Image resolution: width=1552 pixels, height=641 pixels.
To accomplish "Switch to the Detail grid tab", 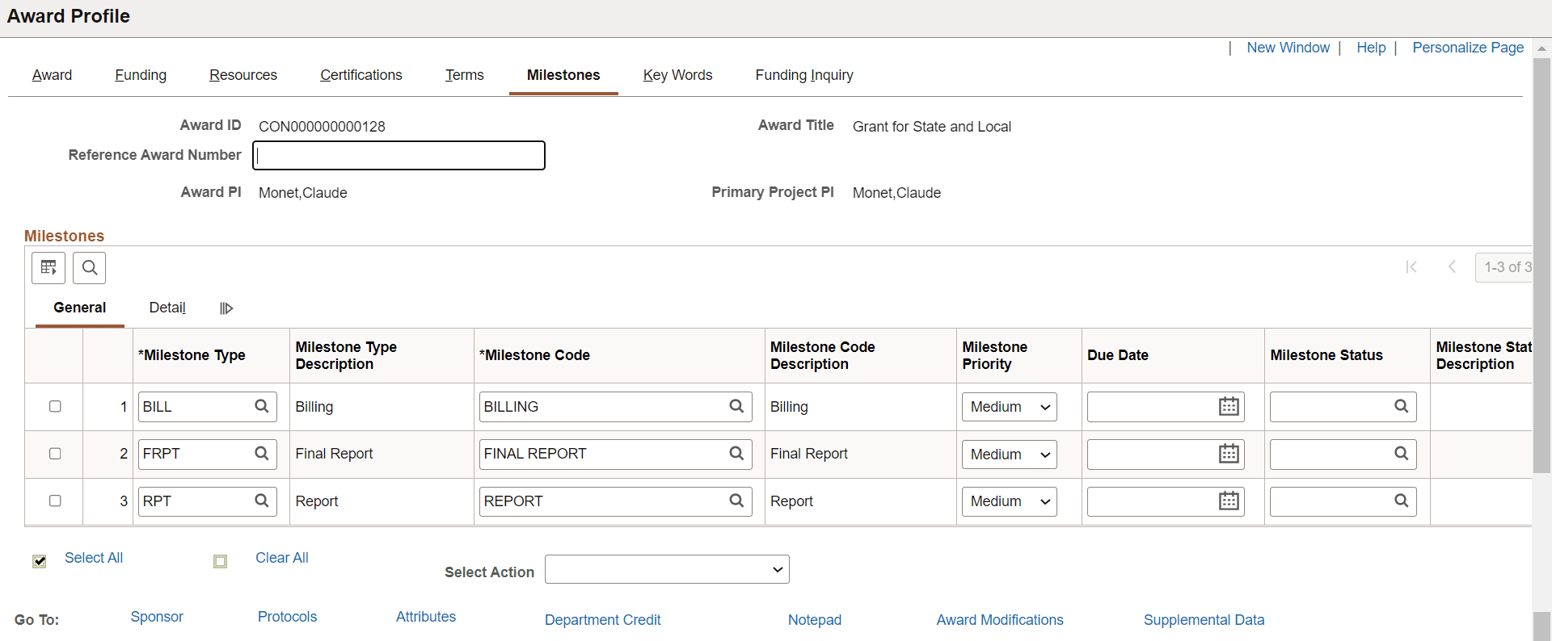I will click(x=167, y=308).
